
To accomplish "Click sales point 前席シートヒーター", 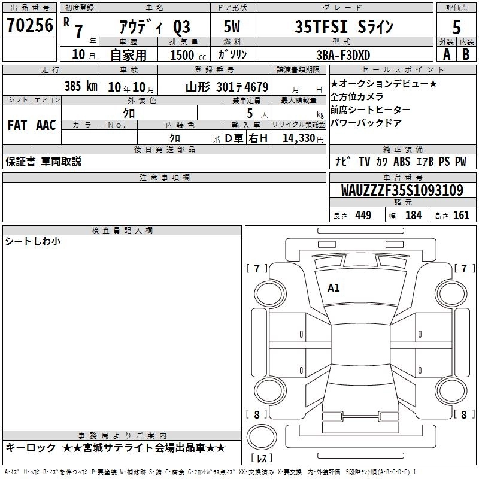I will coord(370,110).
